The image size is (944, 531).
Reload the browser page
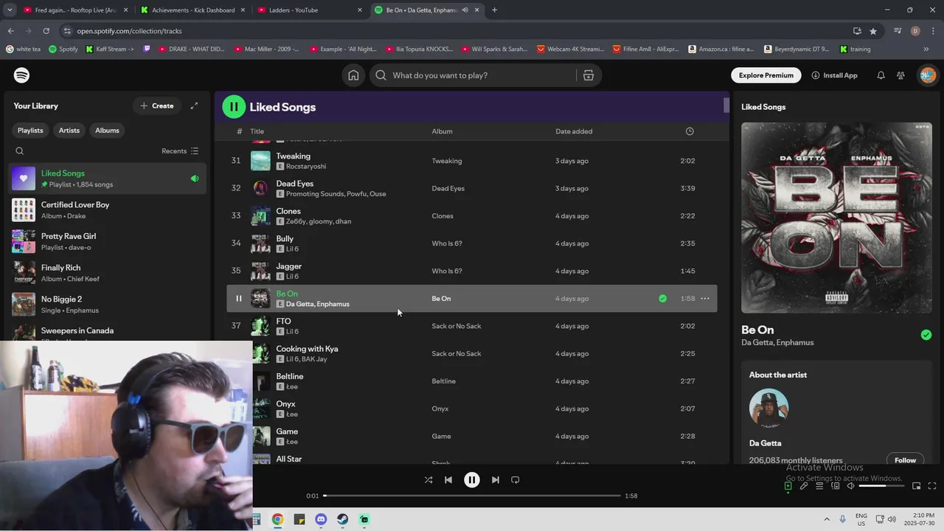46,31
